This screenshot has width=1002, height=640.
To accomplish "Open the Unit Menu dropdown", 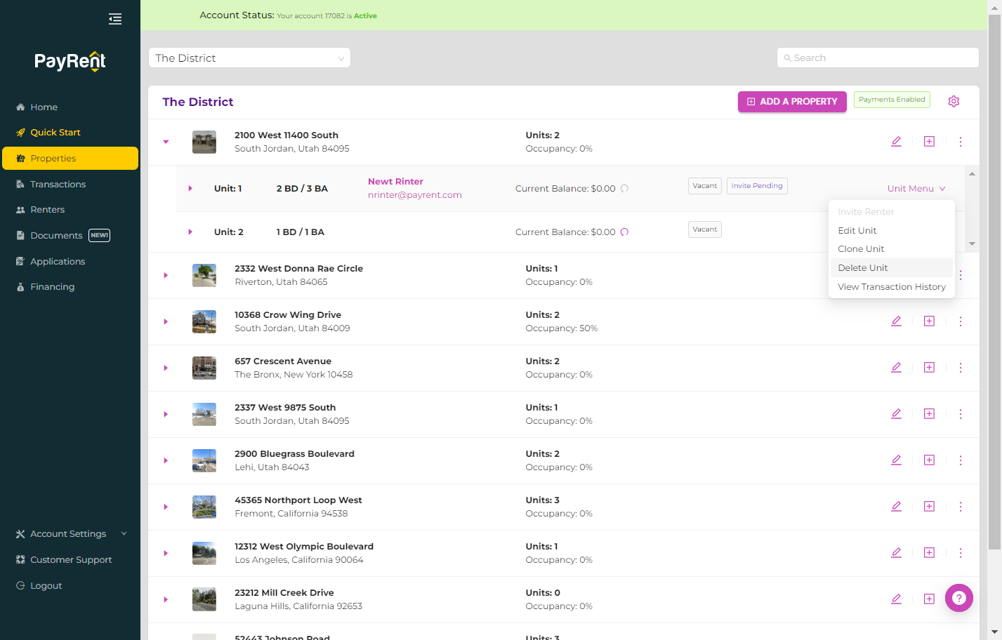I will tap(916, 189).
